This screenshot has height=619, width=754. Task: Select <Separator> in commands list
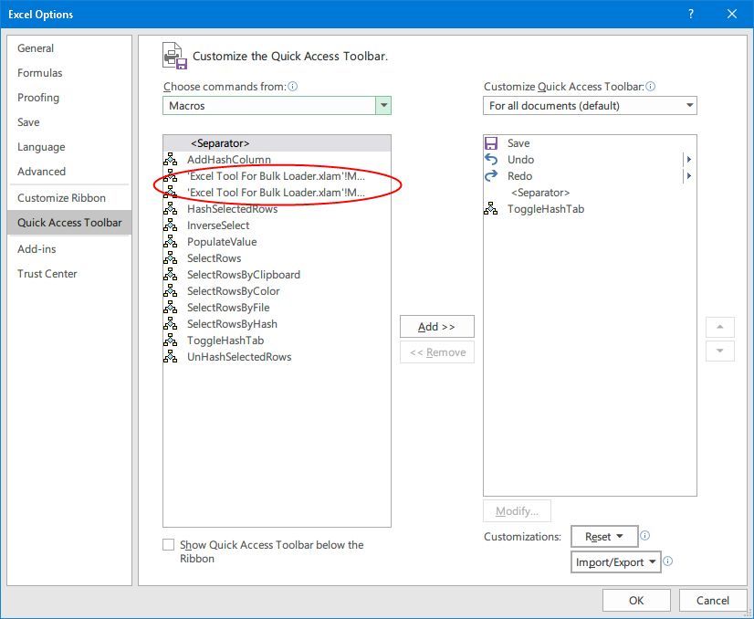277,142
